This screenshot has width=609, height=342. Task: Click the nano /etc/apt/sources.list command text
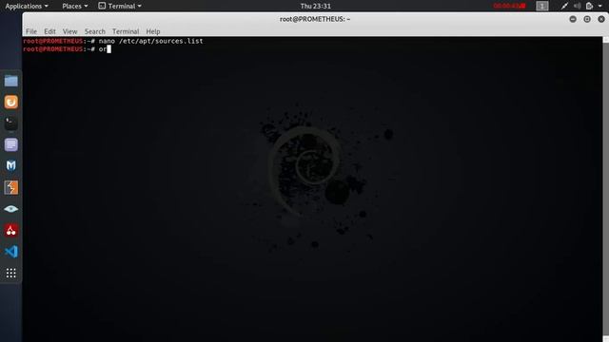tap(150, 41)
